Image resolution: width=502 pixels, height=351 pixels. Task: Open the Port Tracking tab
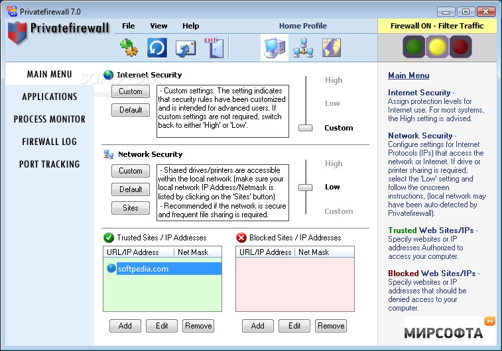coord(50,164)
